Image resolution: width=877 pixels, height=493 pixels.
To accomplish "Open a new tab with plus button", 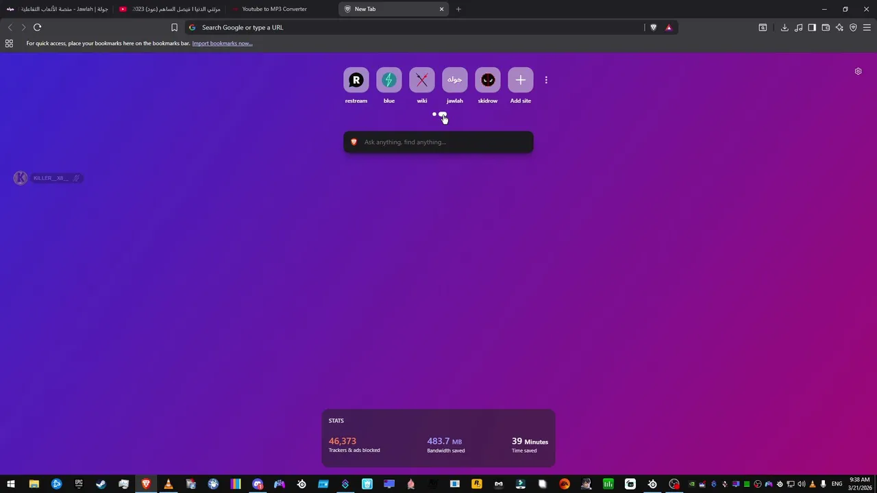I will 458,9.
